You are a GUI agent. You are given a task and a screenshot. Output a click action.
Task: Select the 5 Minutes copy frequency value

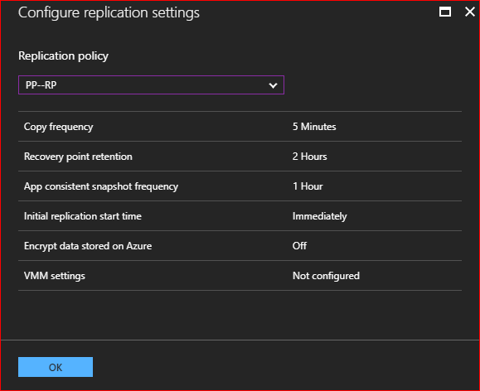click(314, 127)
